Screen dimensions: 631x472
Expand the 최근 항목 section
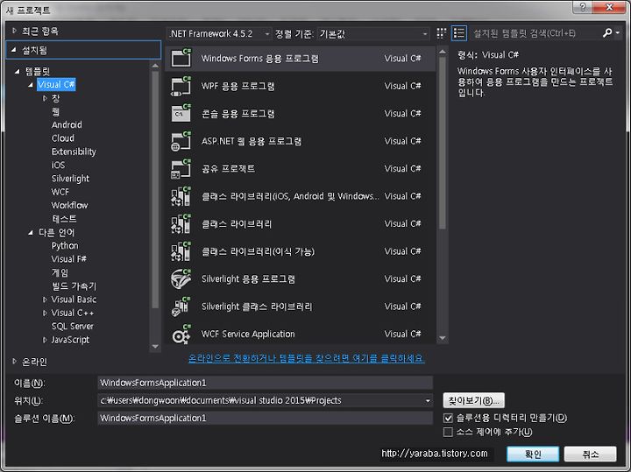[15, 31]
